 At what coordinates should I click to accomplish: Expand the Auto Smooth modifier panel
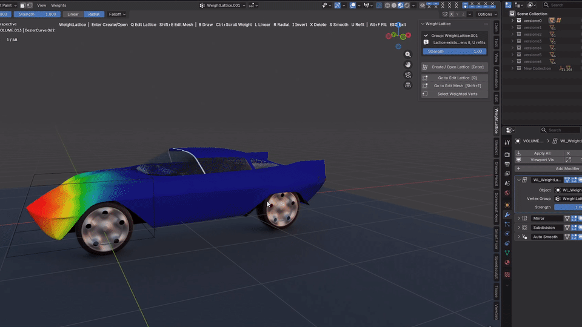tap(519, 237)
